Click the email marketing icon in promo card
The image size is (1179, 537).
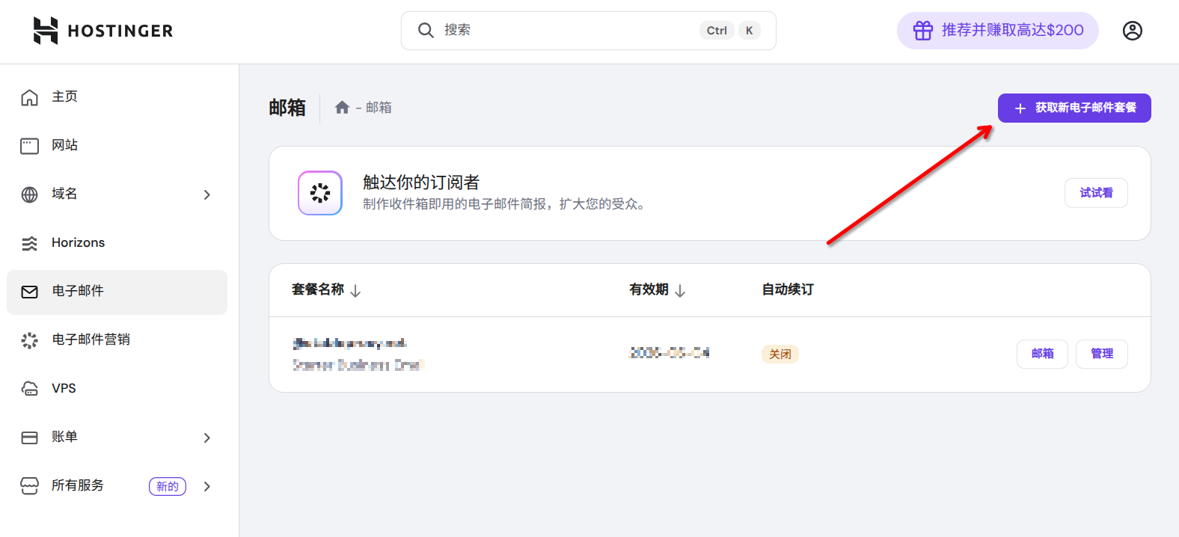[x=320, y=193]
